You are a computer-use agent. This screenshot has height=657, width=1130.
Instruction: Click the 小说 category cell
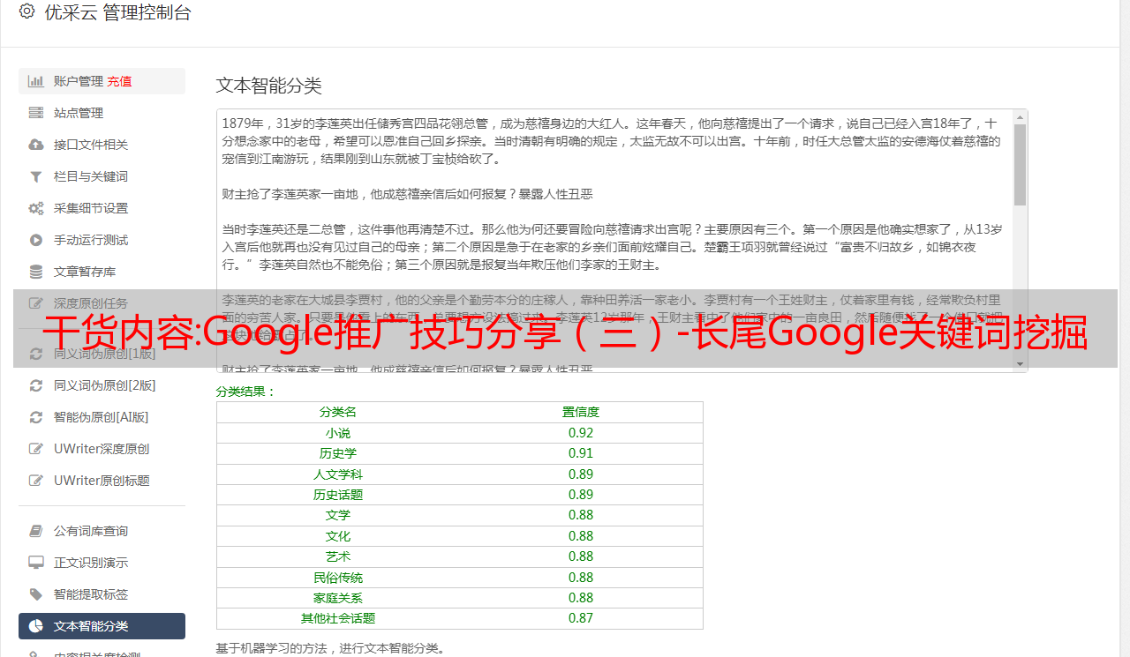[x=338, y=433]
